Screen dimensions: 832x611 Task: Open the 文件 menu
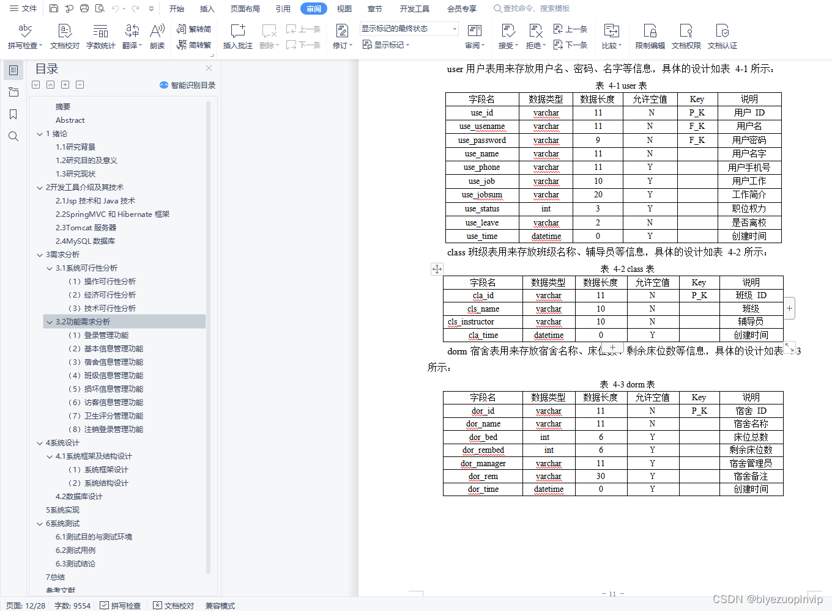(23, 9)
